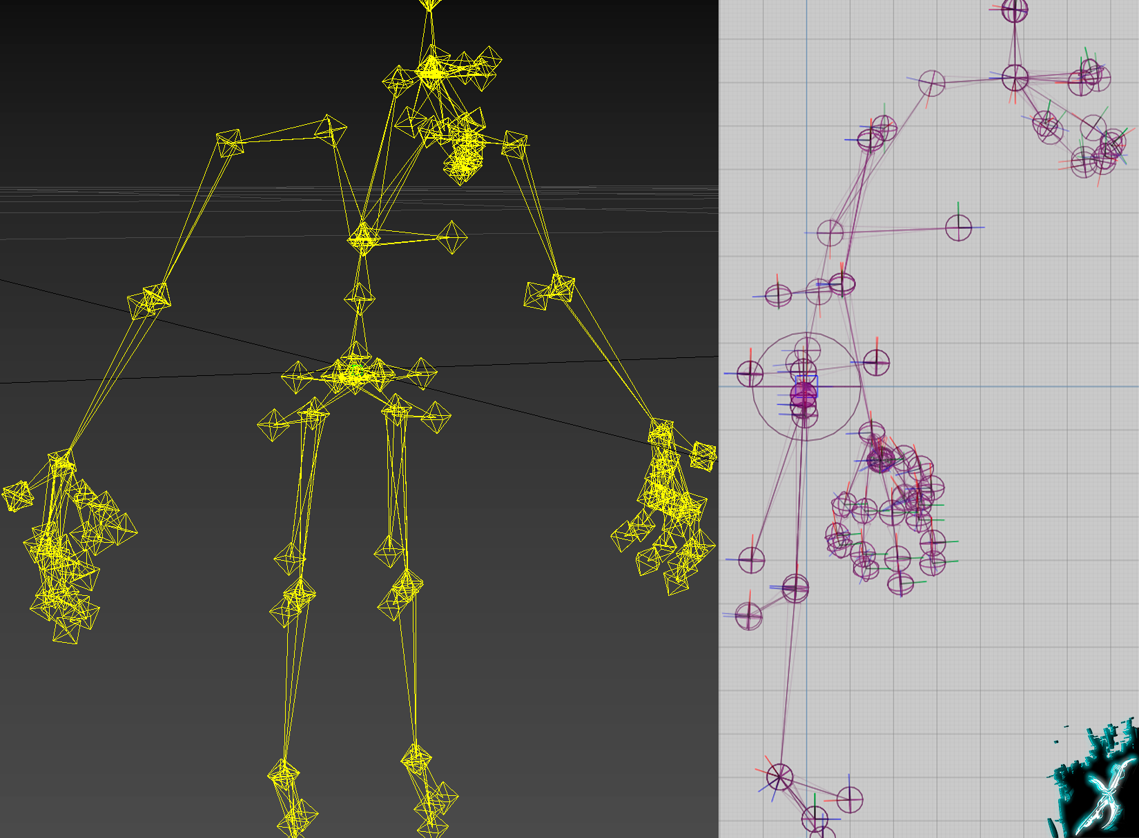
Task: Select the purple ankle joint with the star-shaped axes
Action: tap(779, 777)
